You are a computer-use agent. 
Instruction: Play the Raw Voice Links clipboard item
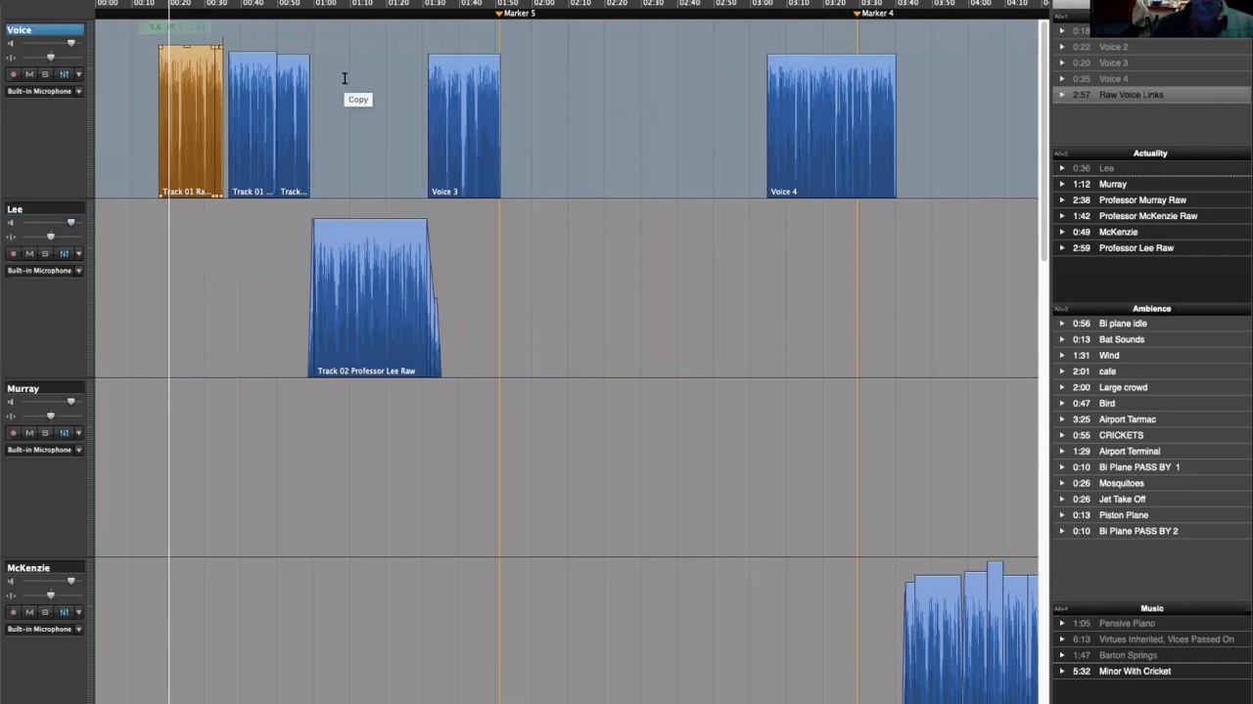click(x=1062, y=95)
